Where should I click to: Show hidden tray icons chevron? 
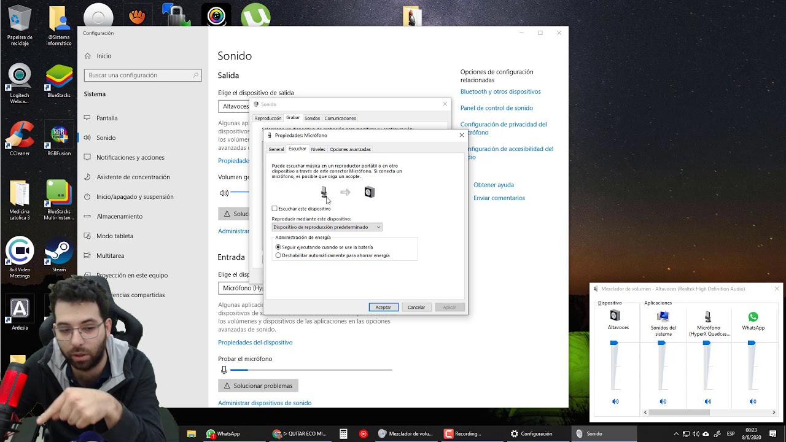[676, 434]
